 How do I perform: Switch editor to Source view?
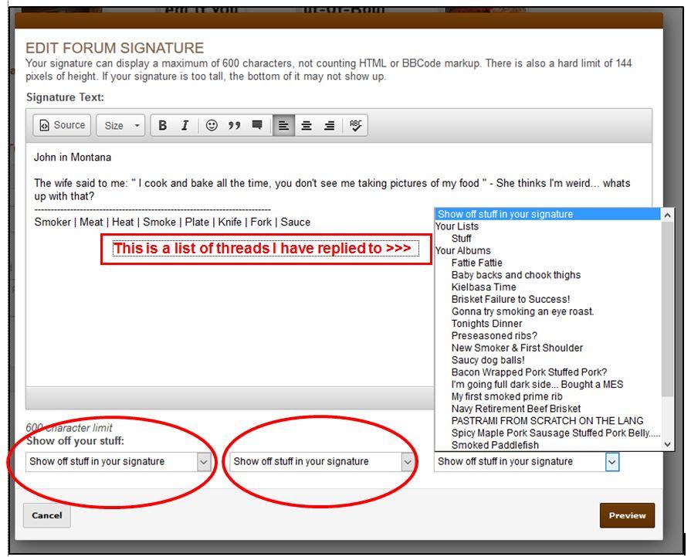[63, 126]
